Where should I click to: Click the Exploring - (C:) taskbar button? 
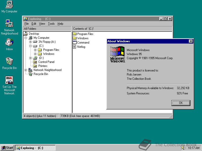35,148
